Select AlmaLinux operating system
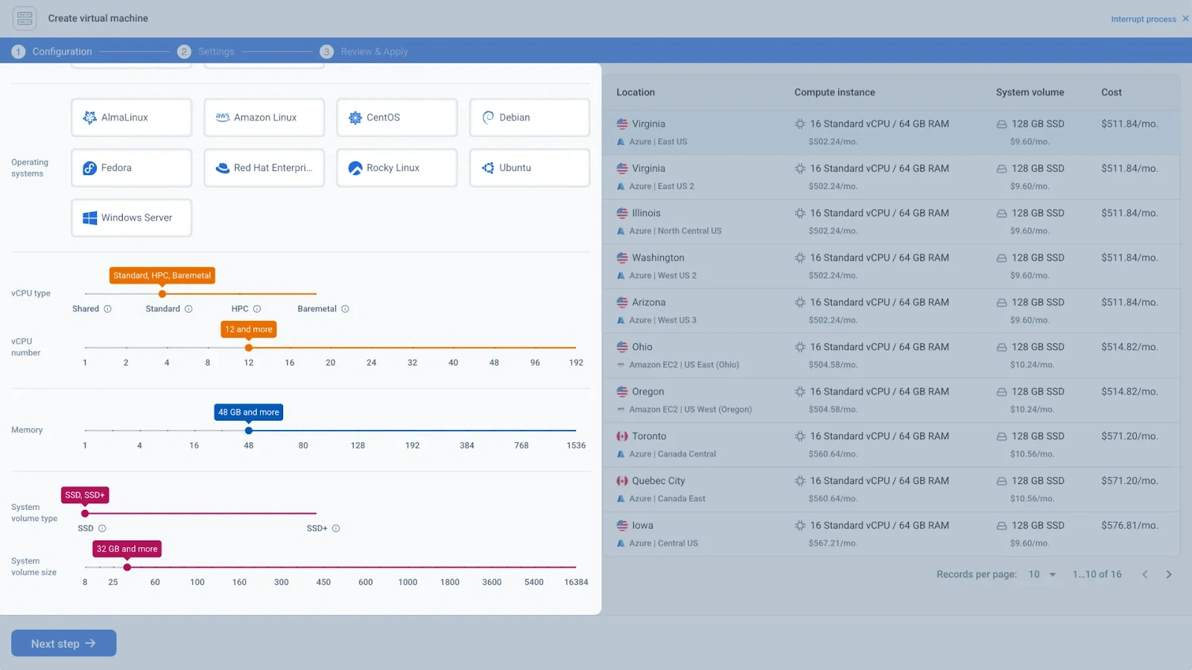 (x=131, y=118)
